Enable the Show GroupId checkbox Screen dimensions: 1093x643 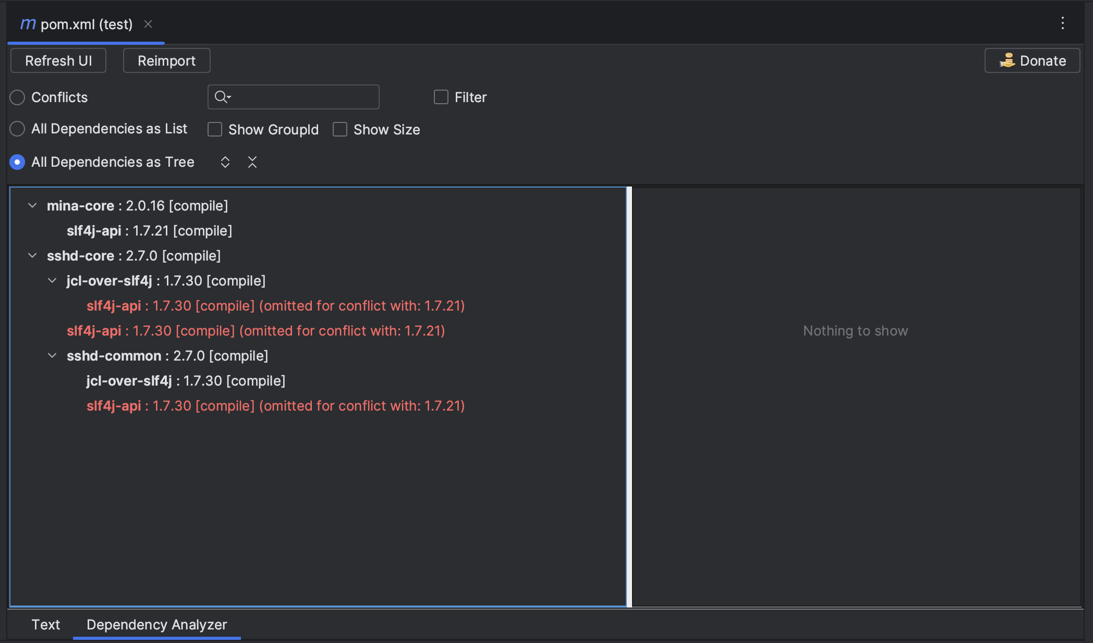pyautogui.click(x=215, y=129)
